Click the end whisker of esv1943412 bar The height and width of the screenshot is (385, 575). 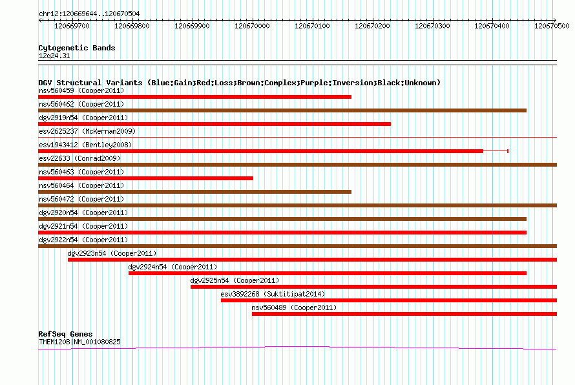click(508, 151)
